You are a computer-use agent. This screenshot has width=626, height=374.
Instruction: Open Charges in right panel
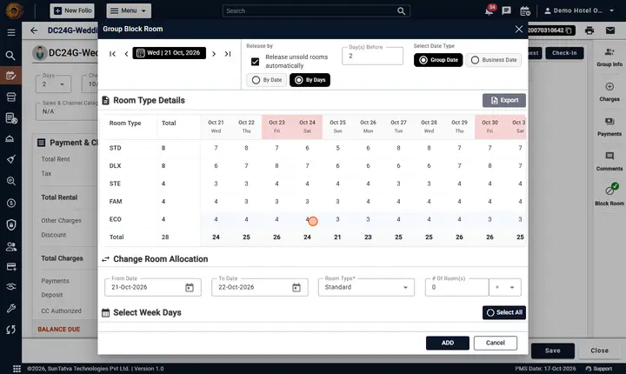[609, 92]
